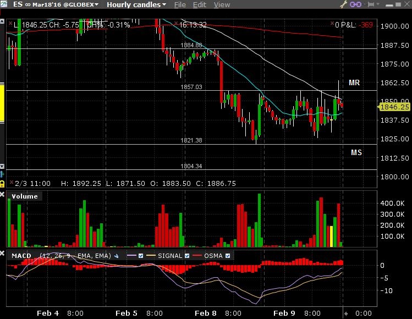Viewport: 412px width, 319px height.
Task: Click the lock icon on left edge
Action: pos(3,183)
